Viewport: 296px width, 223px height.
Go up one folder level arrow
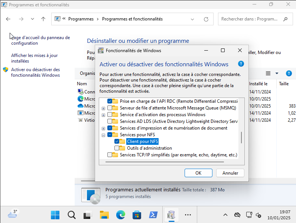point(43,19)
